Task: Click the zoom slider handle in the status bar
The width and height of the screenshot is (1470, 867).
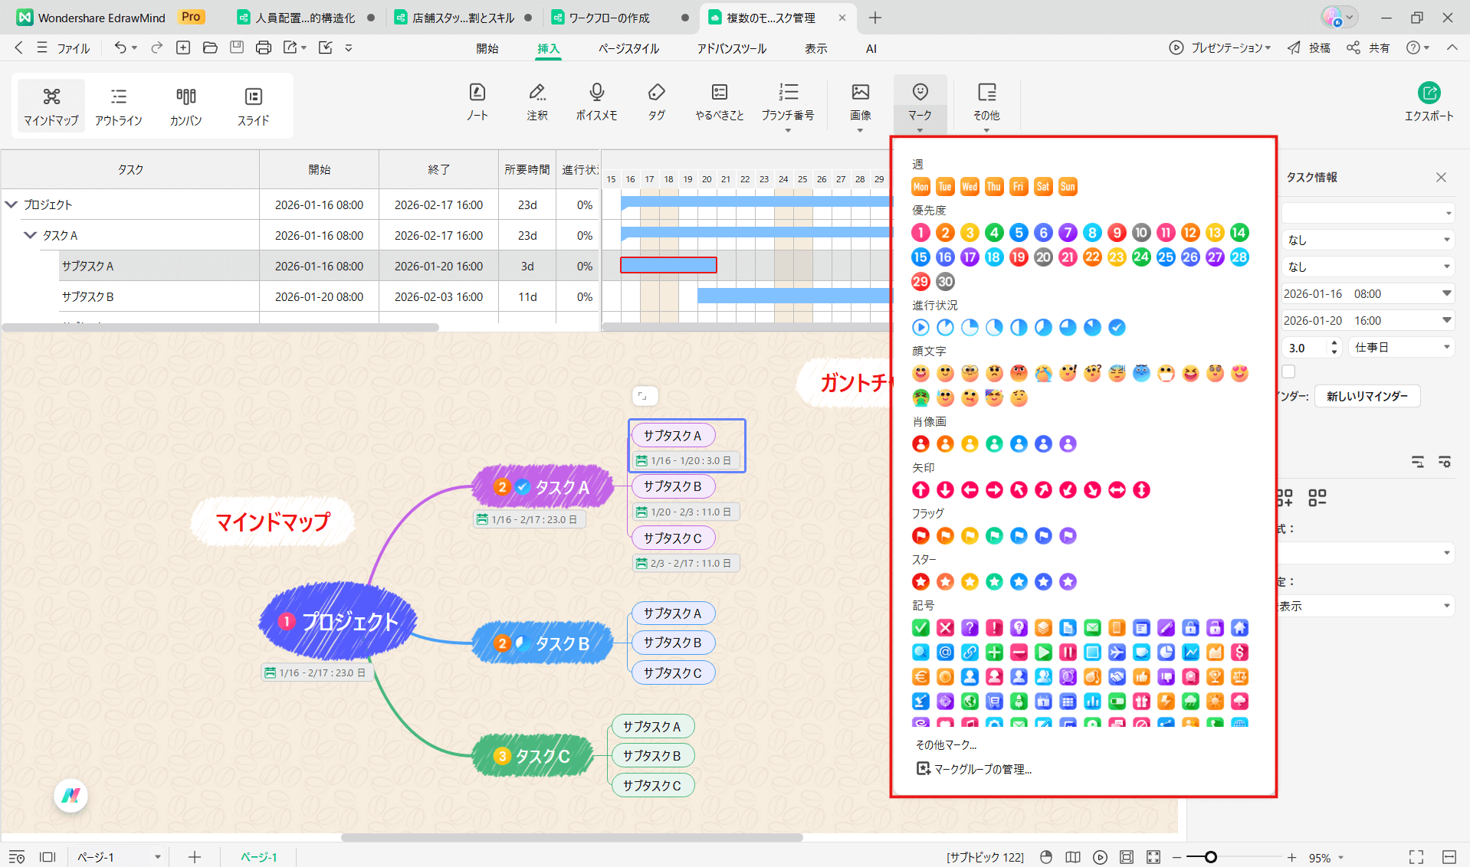Action: coord(1210,857)
